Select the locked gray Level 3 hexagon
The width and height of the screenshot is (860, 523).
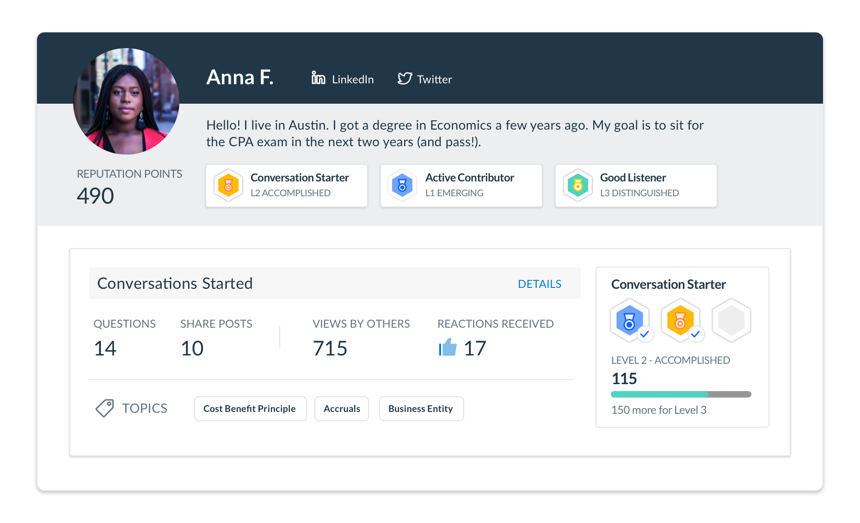click(731, 319)
